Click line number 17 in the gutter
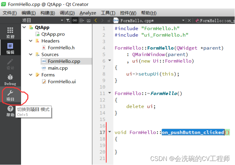This screenshot has height=165, width=235. (102, 133)
